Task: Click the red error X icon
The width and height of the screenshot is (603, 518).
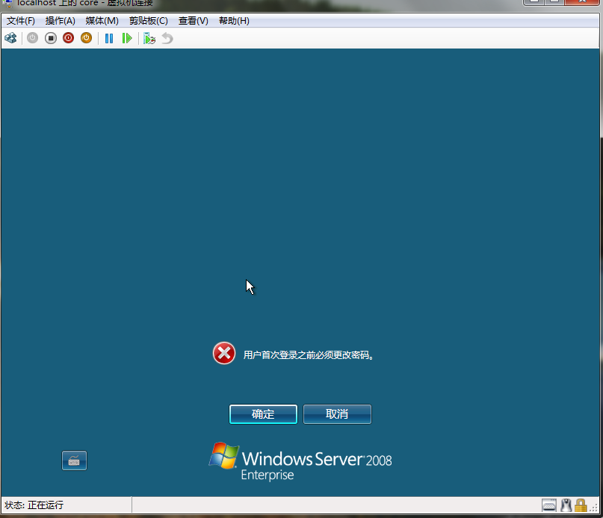Action: click(x=224, y=353)
